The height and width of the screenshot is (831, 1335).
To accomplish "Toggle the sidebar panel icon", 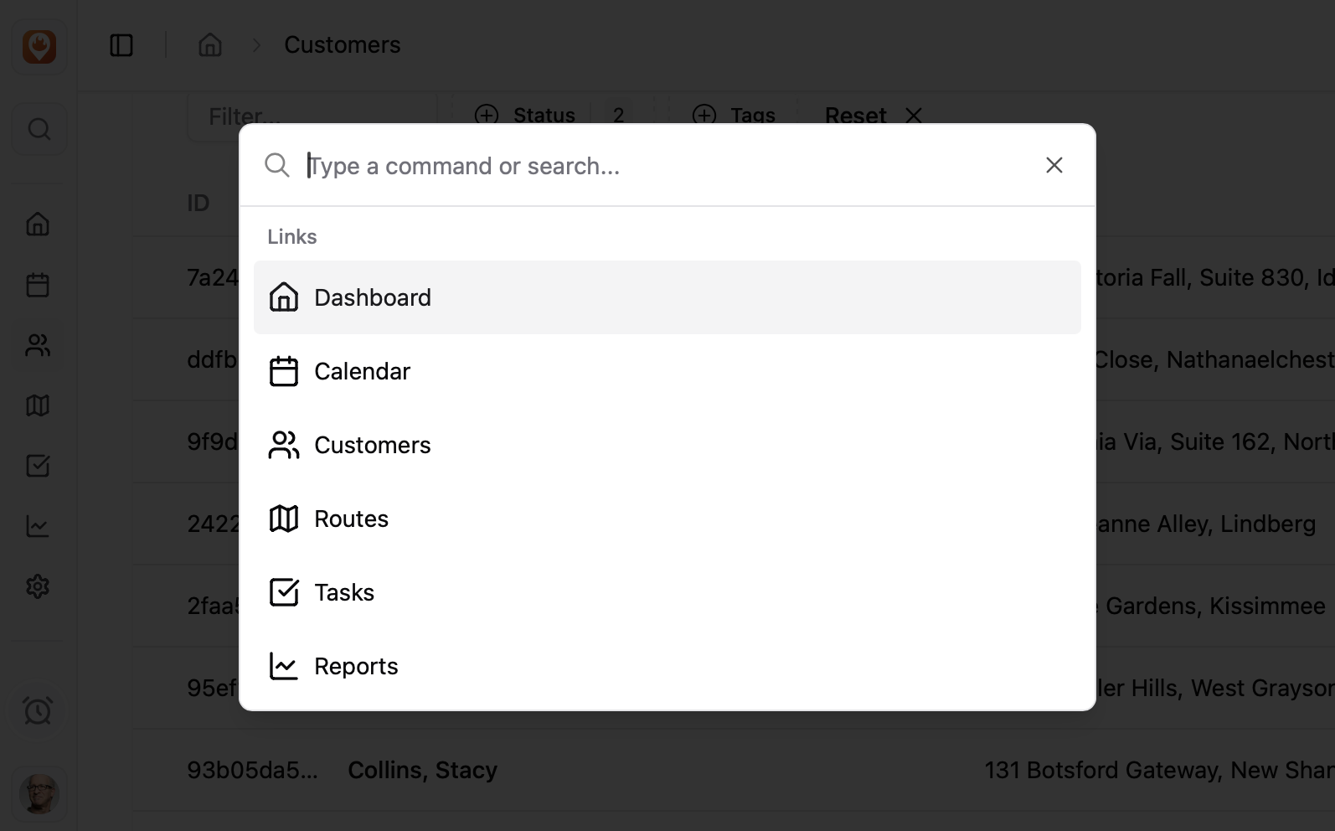I will [x=121, y=45].
